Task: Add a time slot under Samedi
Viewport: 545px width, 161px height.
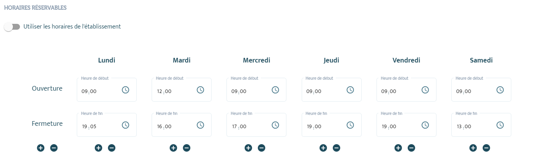Action: (473, 148)
